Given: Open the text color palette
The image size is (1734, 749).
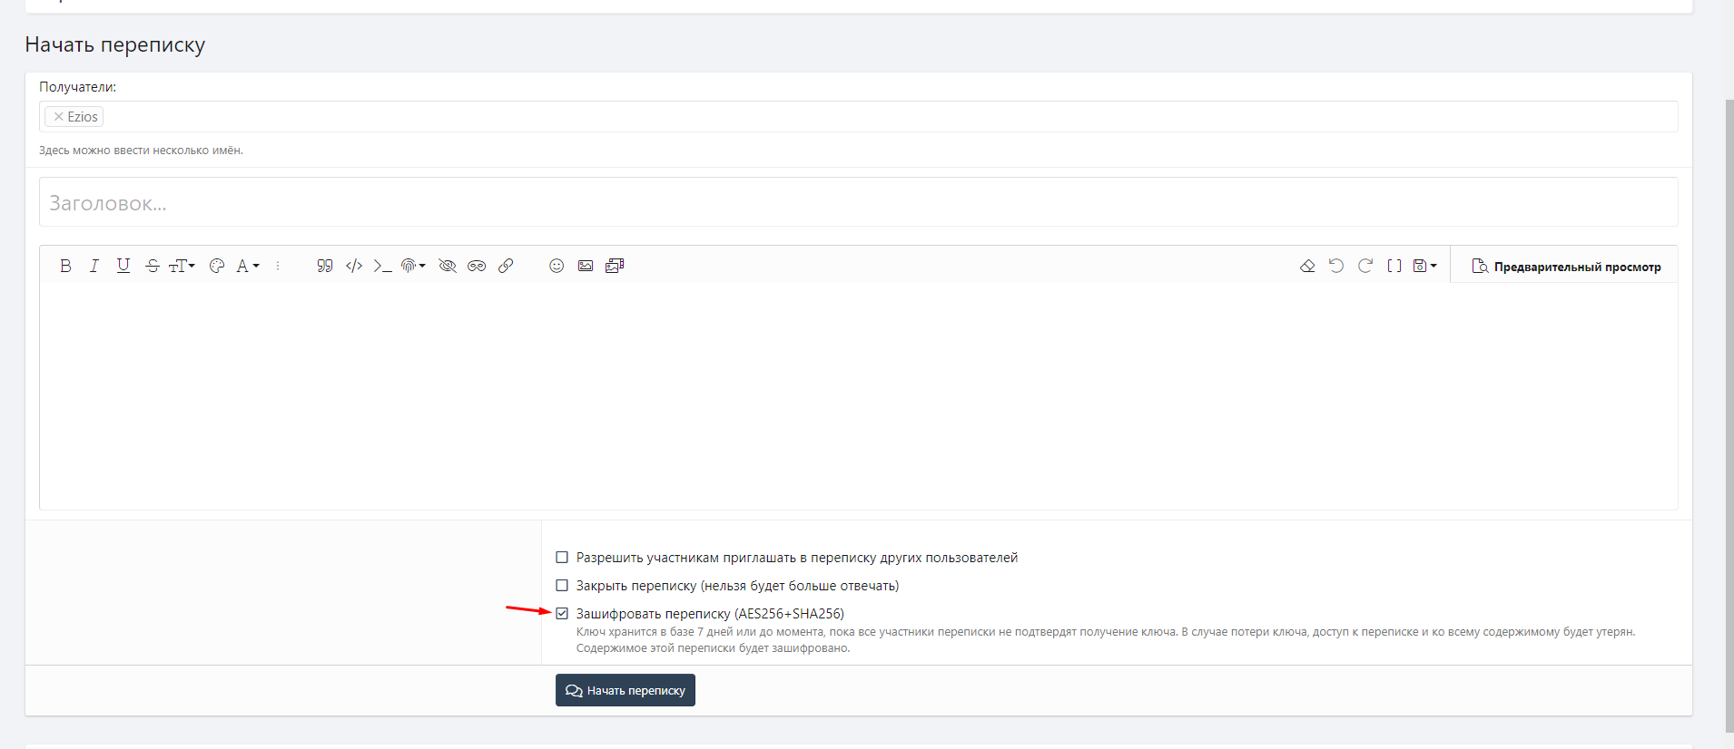Looking at the screenshot, I should coord(217,266).
